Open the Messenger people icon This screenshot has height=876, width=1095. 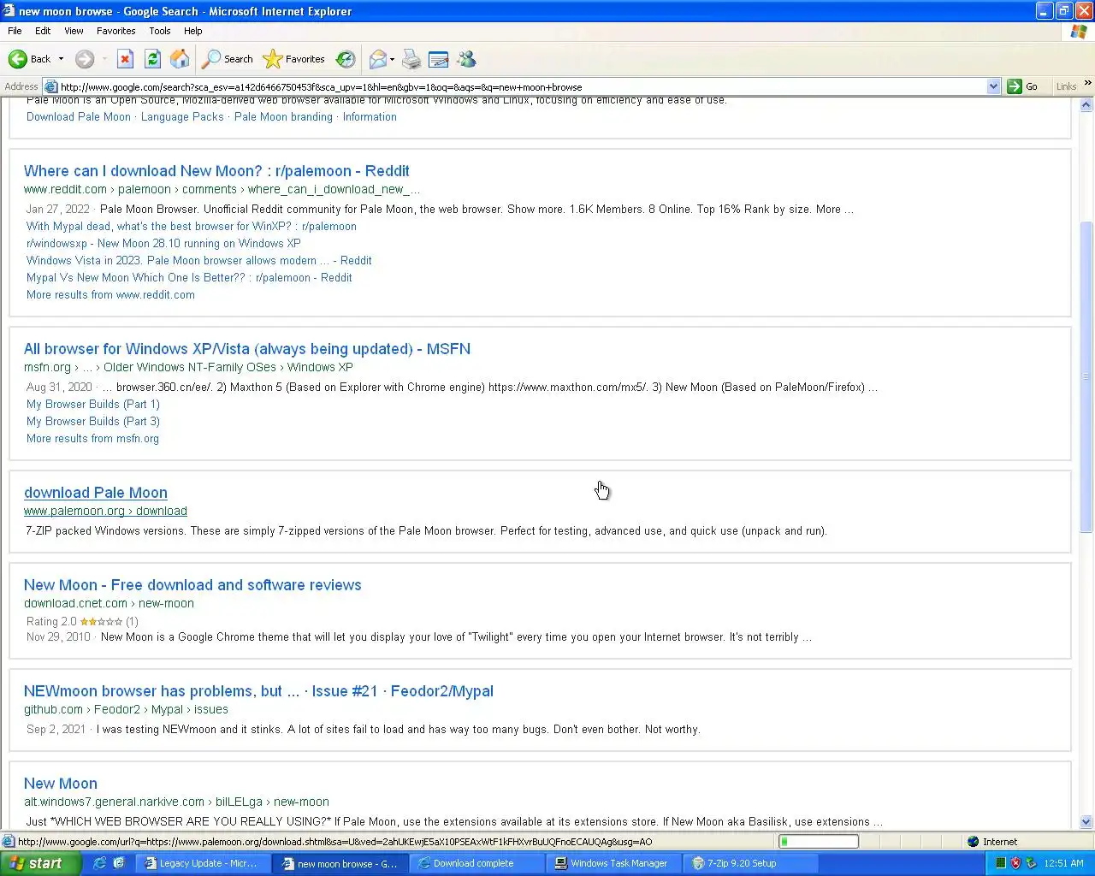[466, 59]
